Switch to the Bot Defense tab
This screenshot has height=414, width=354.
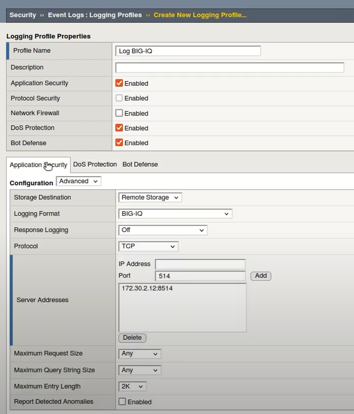140,165
